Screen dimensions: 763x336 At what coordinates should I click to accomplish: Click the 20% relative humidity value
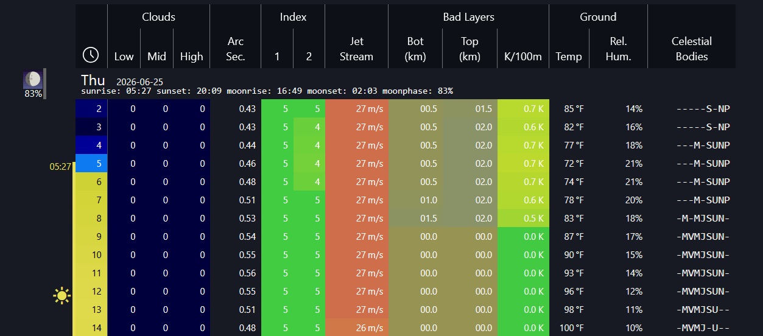[634, 200]
